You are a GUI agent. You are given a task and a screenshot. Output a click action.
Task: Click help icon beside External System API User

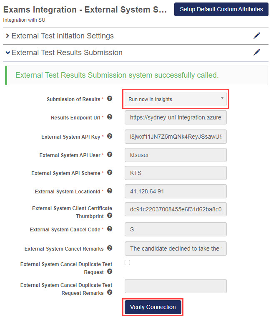tap(110, 155)
